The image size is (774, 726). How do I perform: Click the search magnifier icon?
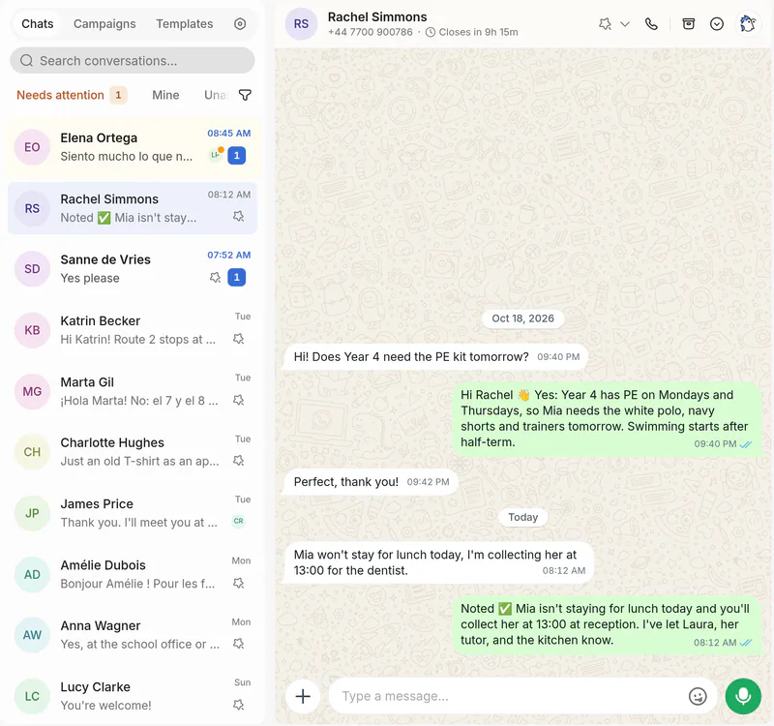[27, 61]
